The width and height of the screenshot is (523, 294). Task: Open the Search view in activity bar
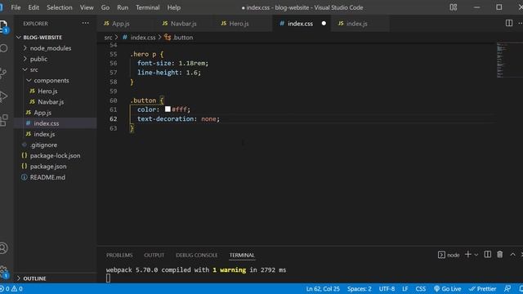(x=3, y=49)
